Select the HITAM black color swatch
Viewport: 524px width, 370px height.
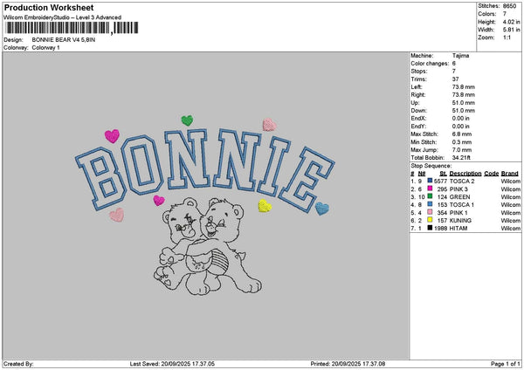pos(430,228)
